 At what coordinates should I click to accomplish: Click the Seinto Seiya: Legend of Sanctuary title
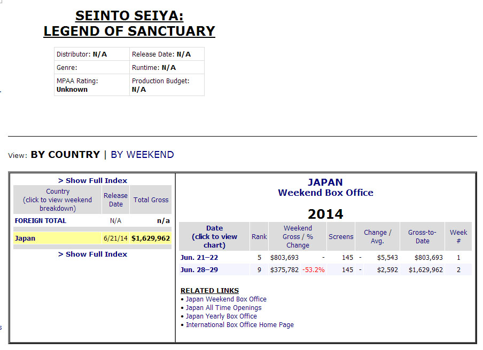click(x=129, y=23)
